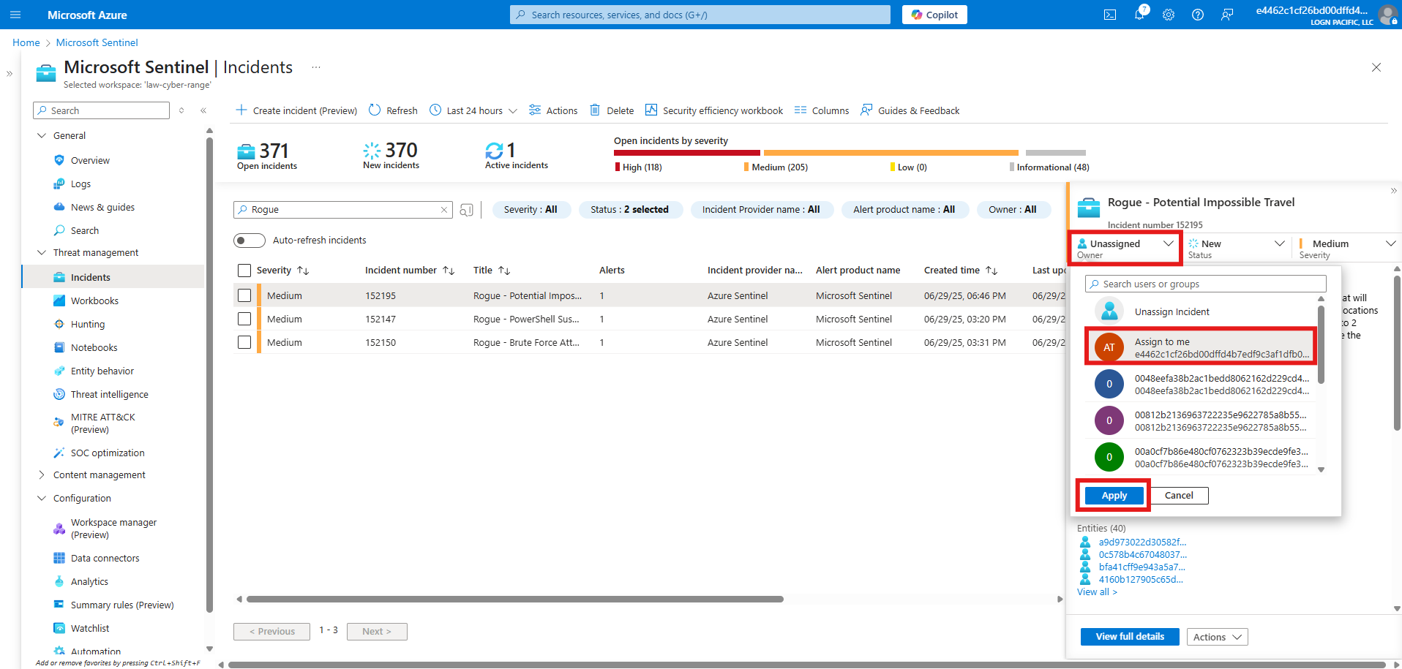Click the red High severity bar

click(x=686, y=153)
